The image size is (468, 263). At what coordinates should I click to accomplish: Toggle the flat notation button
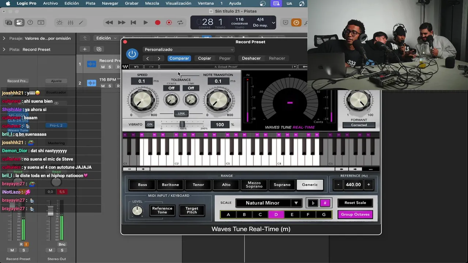coord(313,203)
